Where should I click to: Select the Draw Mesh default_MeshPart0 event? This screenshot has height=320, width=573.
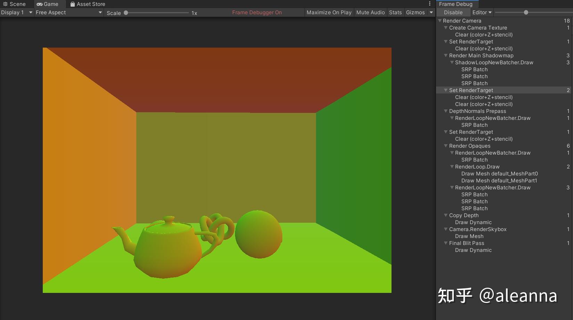coord(500,174)
